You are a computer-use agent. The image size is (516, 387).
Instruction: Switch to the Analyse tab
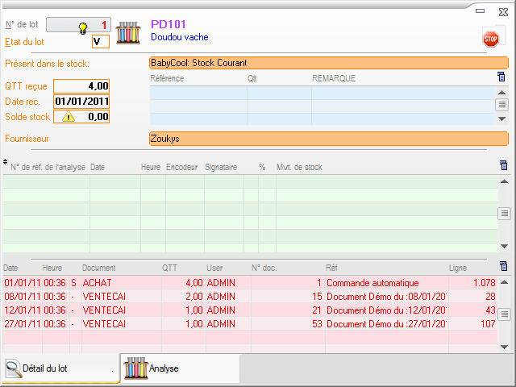(x=179, y=368)
